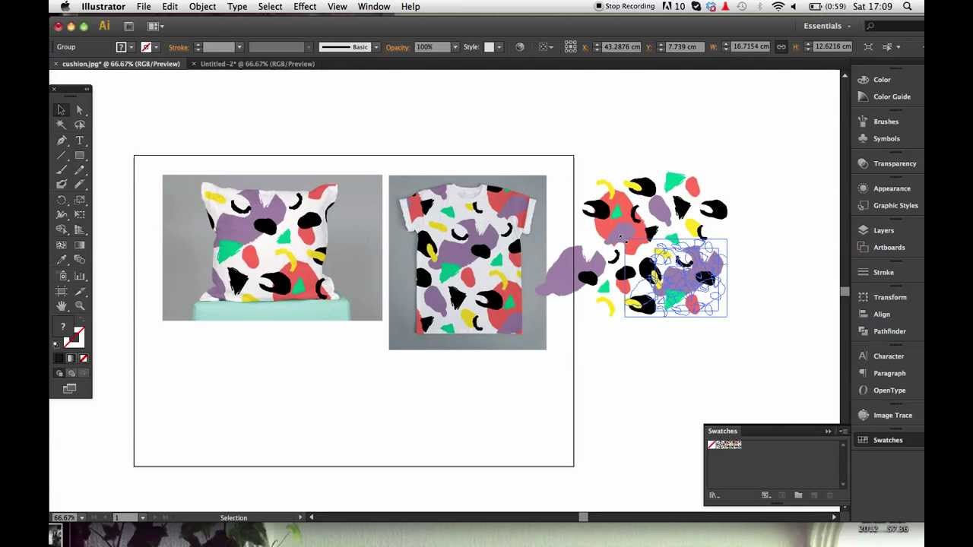Viewport: 973px width, 547px height.
Task: Open the Essentials workspace switcher
Action: click(827, 26)
